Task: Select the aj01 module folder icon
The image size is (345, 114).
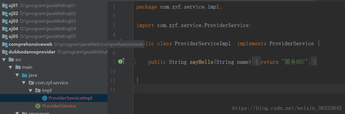Action: pyautogui.click(x=5, y=6)
